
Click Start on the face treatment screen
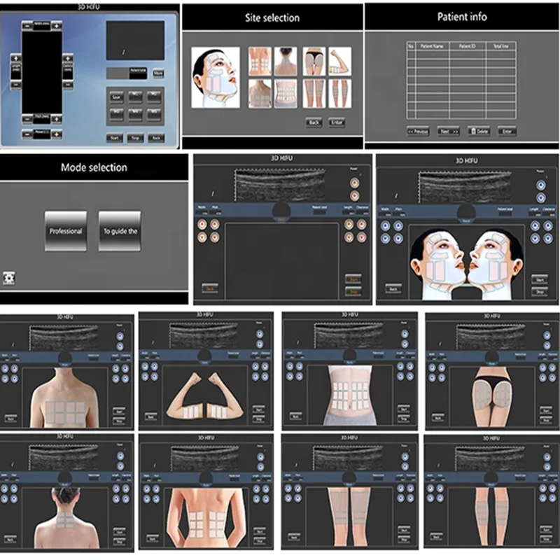pos(539,279)
